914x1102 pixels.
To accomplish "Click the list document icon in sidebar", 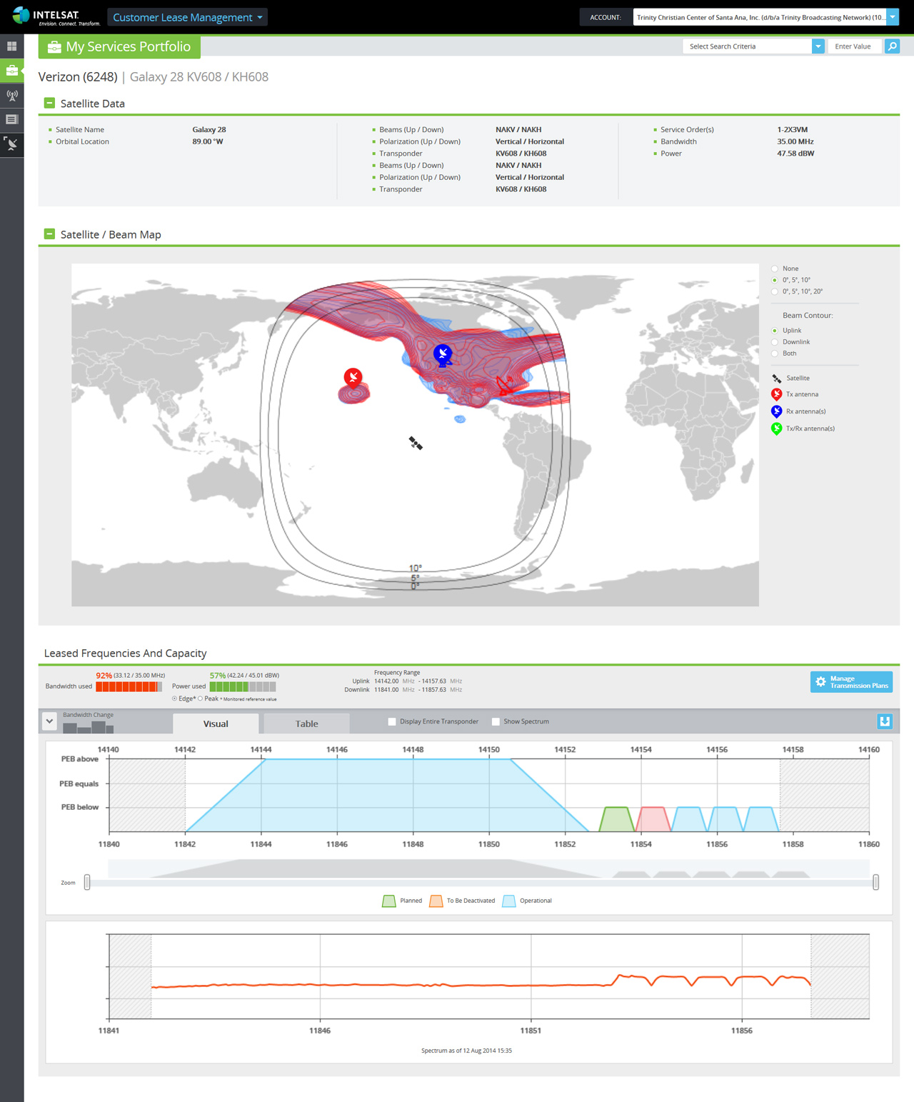I will (x=11, y=119).
